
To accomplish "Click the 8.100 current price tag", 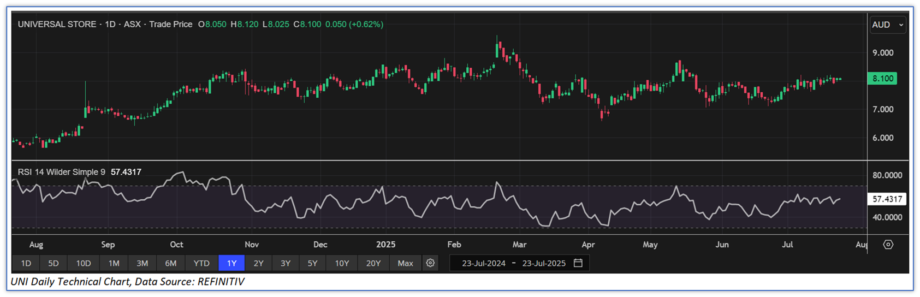I will (882, 79).
